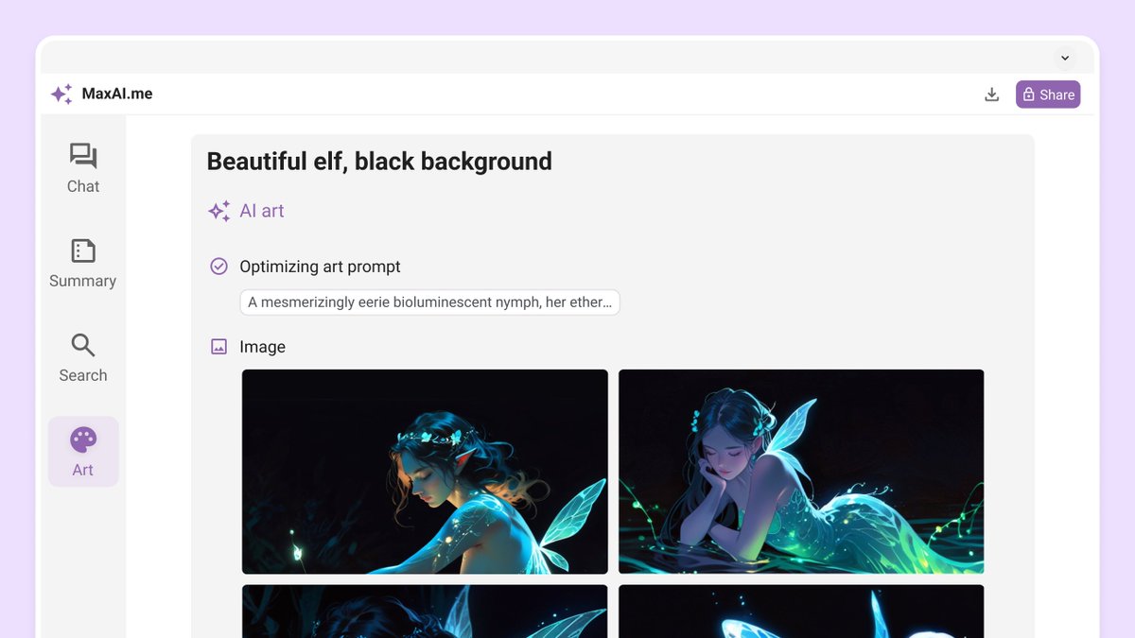The width and height of the screenshot is (1135, 638).
Task: Click the MaxAI.me sparkle logo icon
Action: click(x=61, y=94)
